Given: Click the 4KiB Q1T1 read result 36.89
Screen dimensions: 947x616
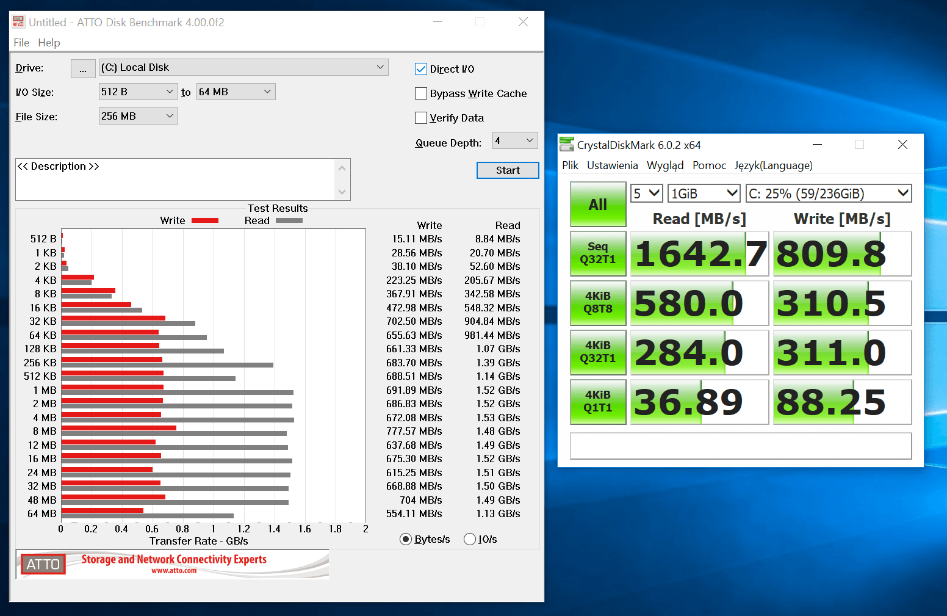Looking at the screenshot, I should (699, 402).
